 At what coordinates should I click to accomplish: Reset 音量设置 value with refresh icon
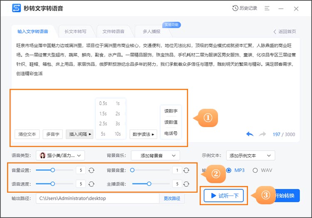[92, 170]
